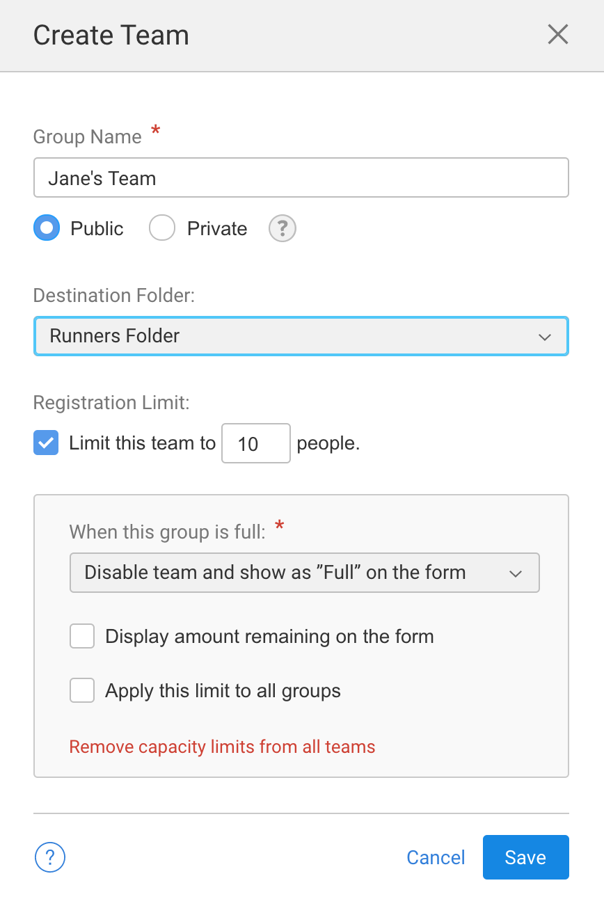Open the blue help icon near Cancel

point(50,857)
